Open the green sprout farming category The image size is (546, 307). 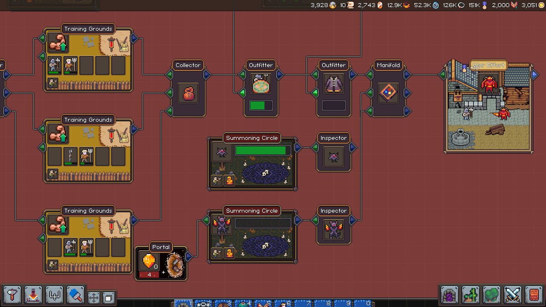pyautogui.click(x=470, y=295)
